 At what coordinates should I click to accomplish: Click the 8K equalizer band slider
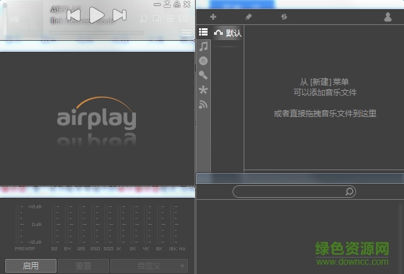159,224
